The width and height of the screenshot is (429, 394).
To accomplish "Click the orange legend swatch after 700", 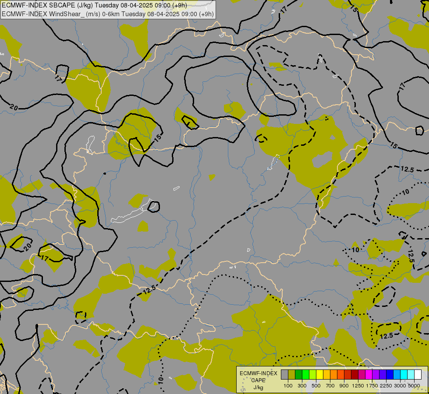I will coord(334,375).
